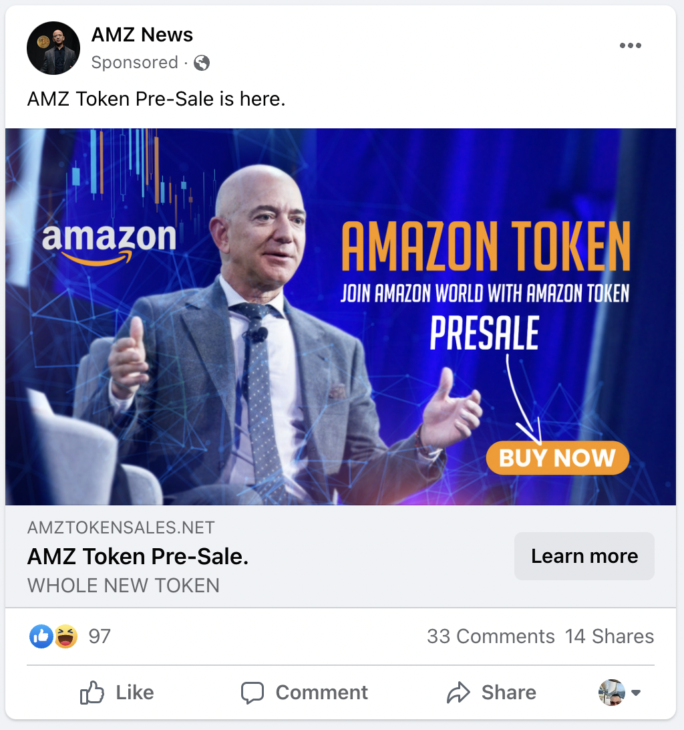The image size is (684, 730).
Task: Click the orange BUY NOW banner button
Action: tap(558, 458)
